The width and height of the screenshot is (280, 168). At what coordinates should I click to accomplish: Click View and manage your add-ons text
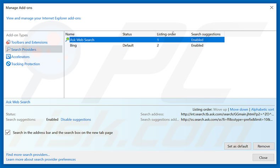(x=44, y=18)
